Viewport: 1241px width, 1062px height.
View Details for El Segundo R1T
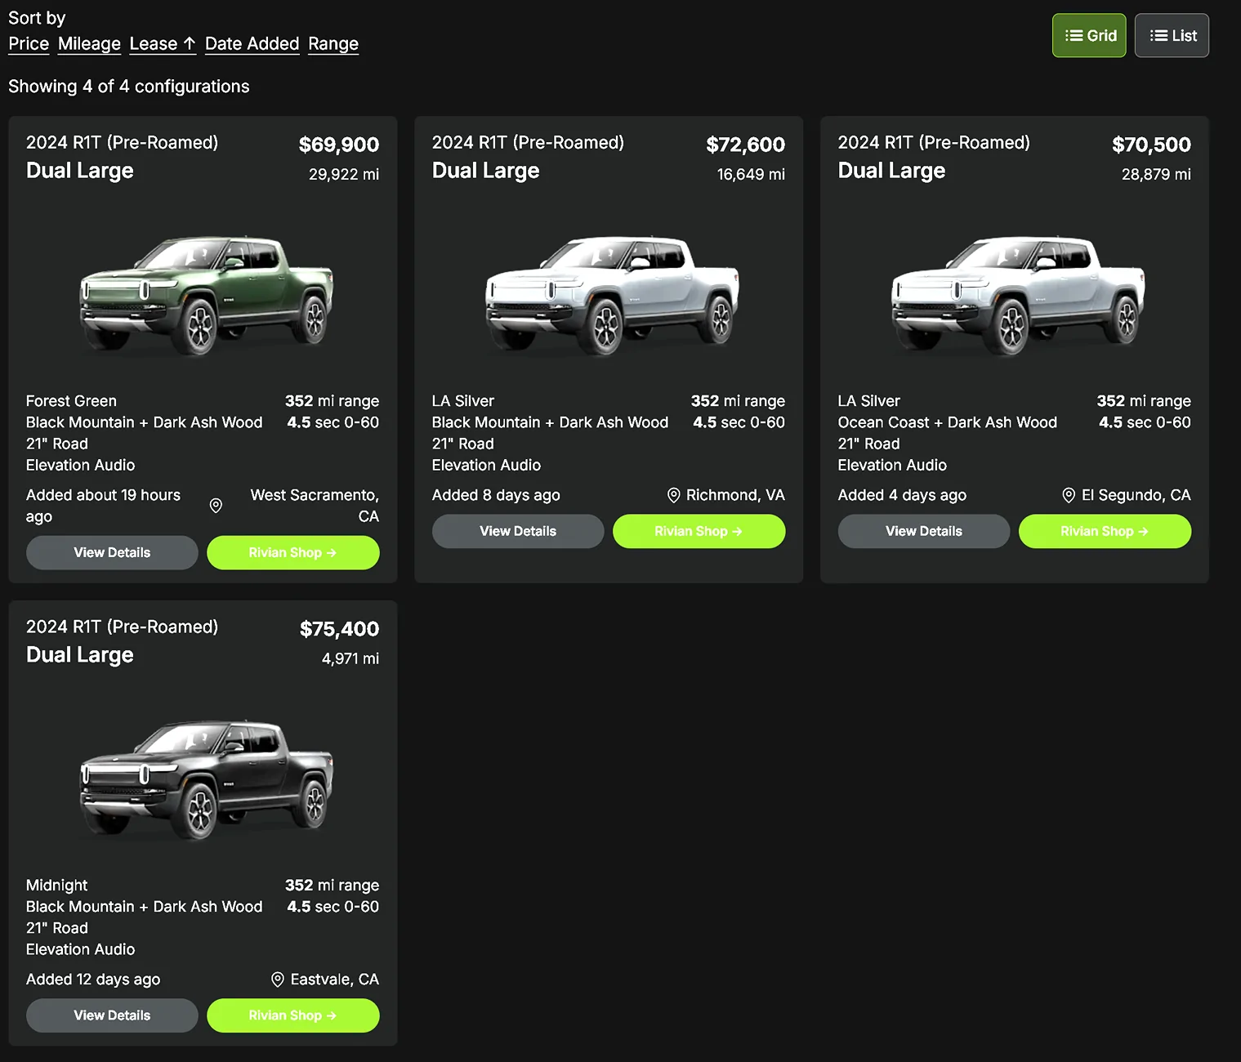coord(924,532)
